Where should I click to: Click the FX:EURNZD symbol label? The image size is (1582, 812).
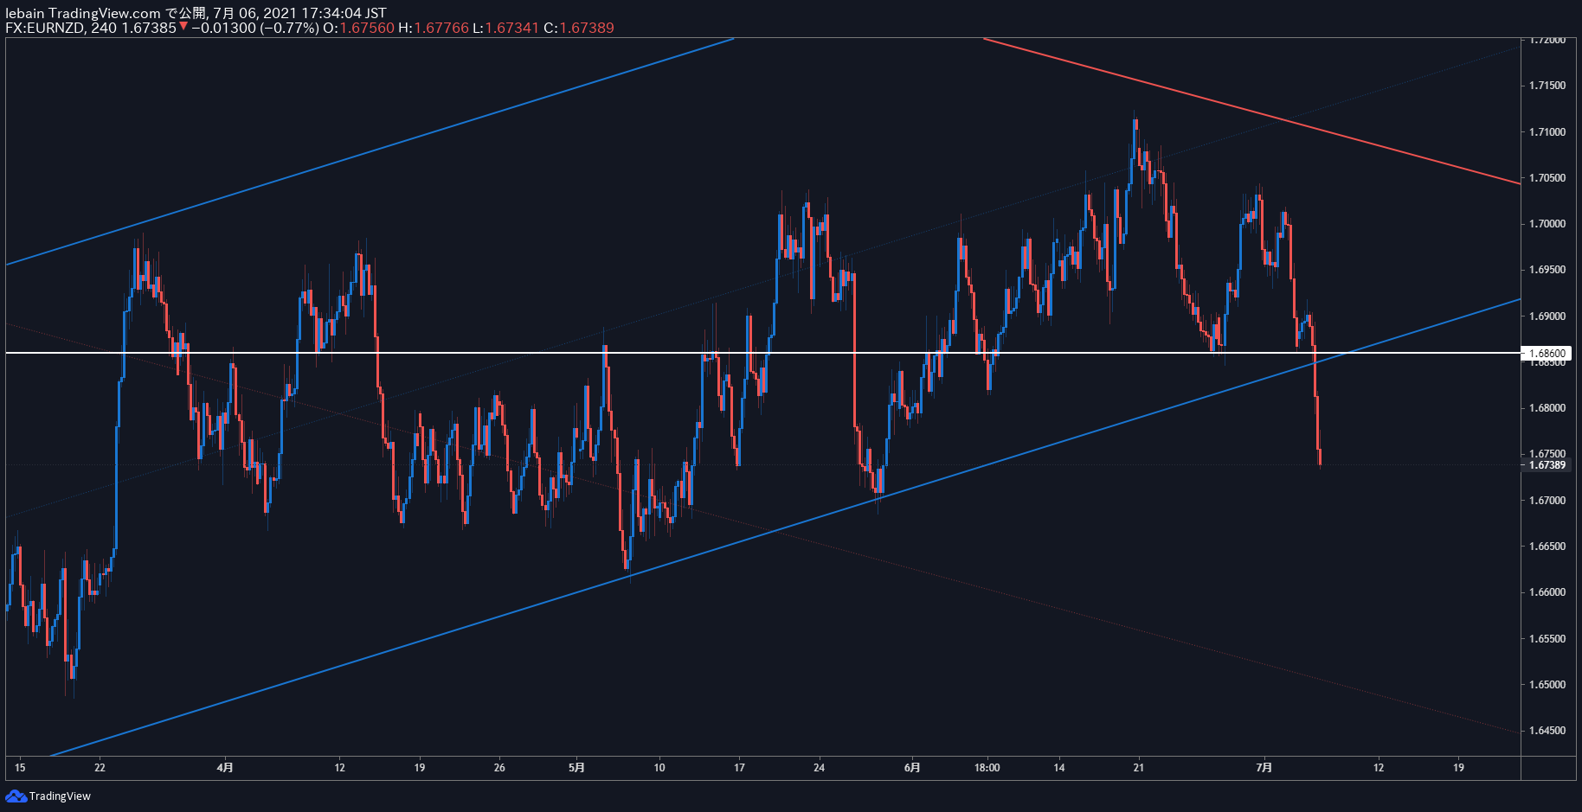click(x=44, y=28)
